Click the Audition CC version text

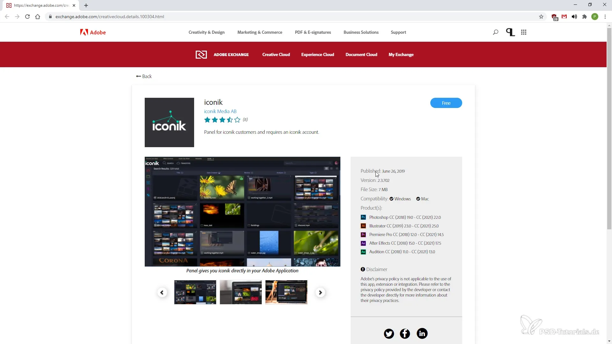(402, 252)
